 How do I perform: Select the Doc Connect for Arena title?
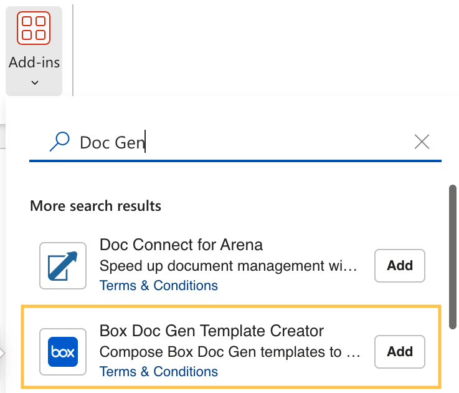click(181, 245)
